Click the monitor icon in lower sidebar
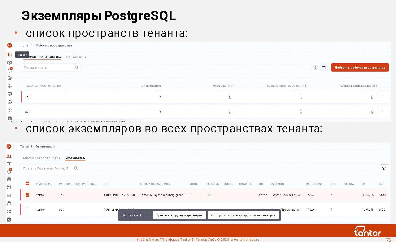Image resolution: width=396 pixels, height=242 pixels. [9, 195]
